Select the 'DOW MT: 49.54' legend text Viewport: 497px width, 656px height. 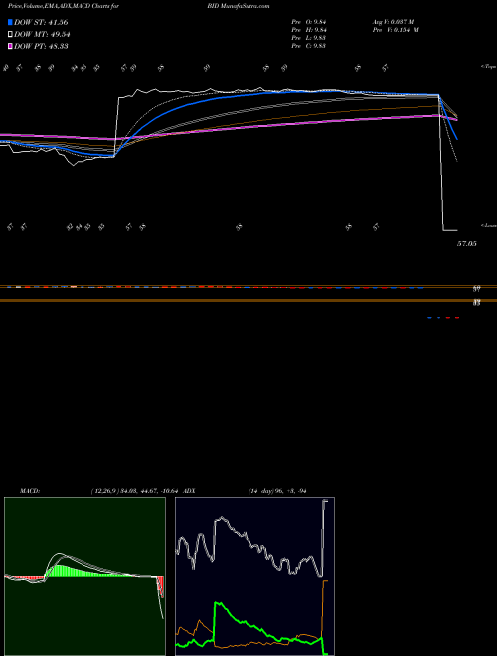coord(42,34)
